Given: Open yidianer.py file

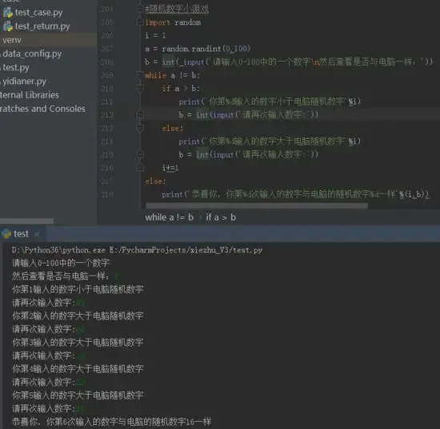Looking at the screenshot, I should click(25, 81).
